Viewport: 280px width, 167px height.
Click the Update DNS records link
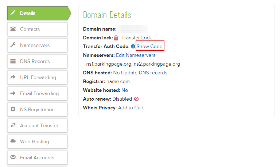pyautogui.click(x=144, y=73)
